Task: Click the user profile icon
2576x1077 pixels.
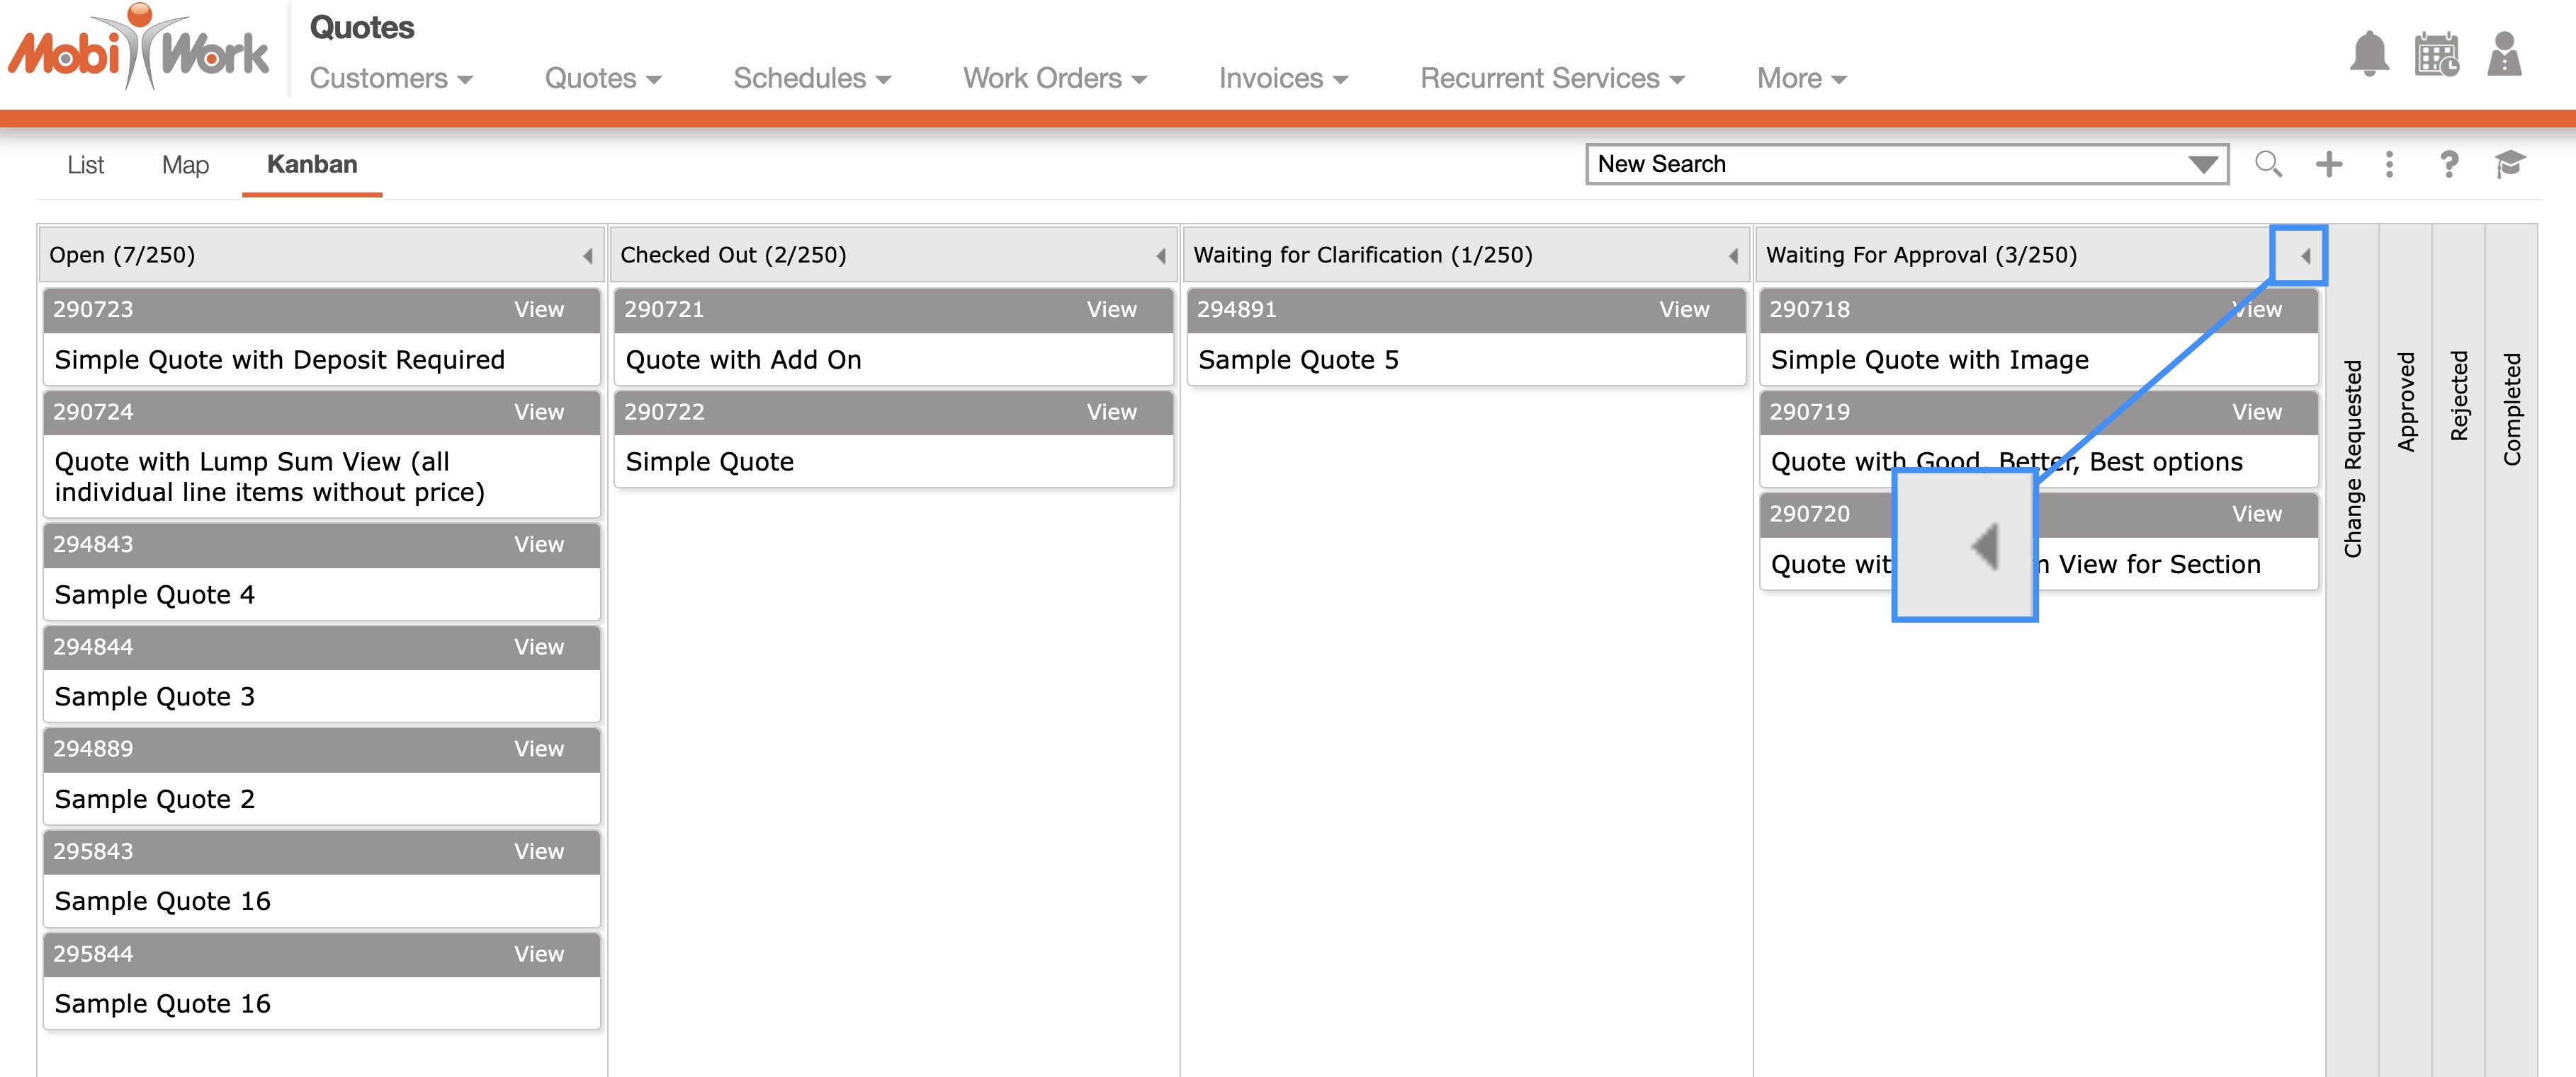Action: click(x=2504, y=54)
